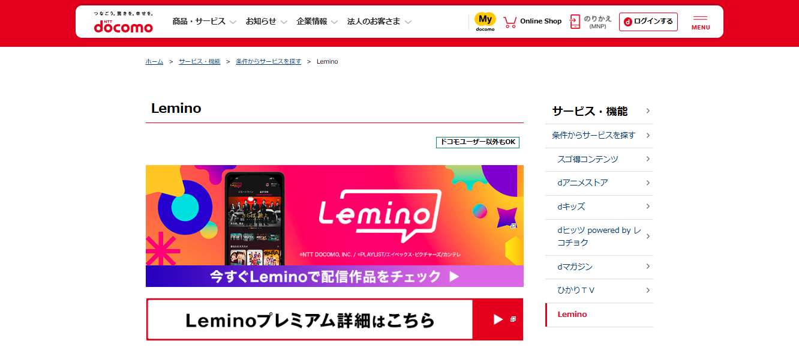Select the のりかえ (MNP) phone icon

(x=575, y=22)
